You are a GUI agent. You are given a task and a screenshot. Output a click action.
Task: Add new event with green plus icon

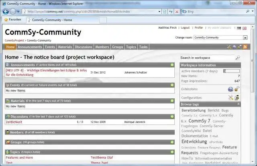click(172, 85)
